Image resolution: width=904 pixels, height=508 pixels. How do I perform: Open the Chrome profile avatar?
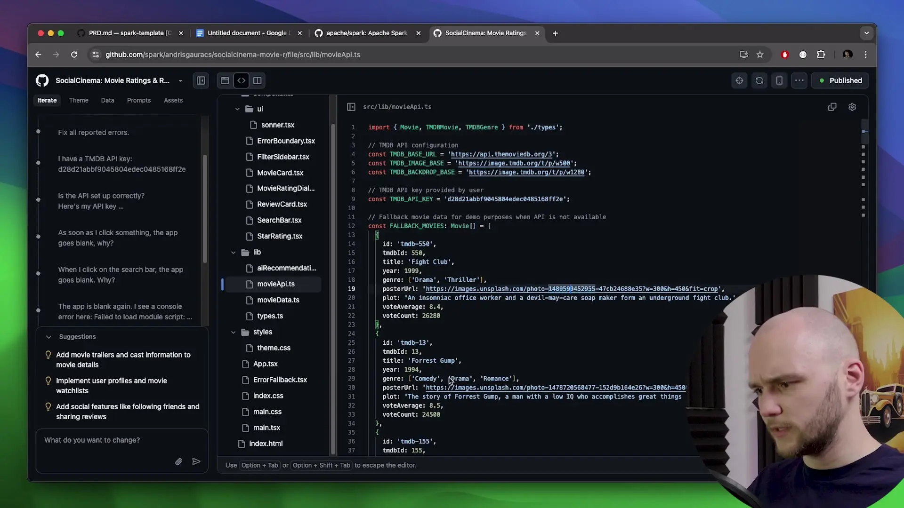pyautogui.click(x=847, y=55)
